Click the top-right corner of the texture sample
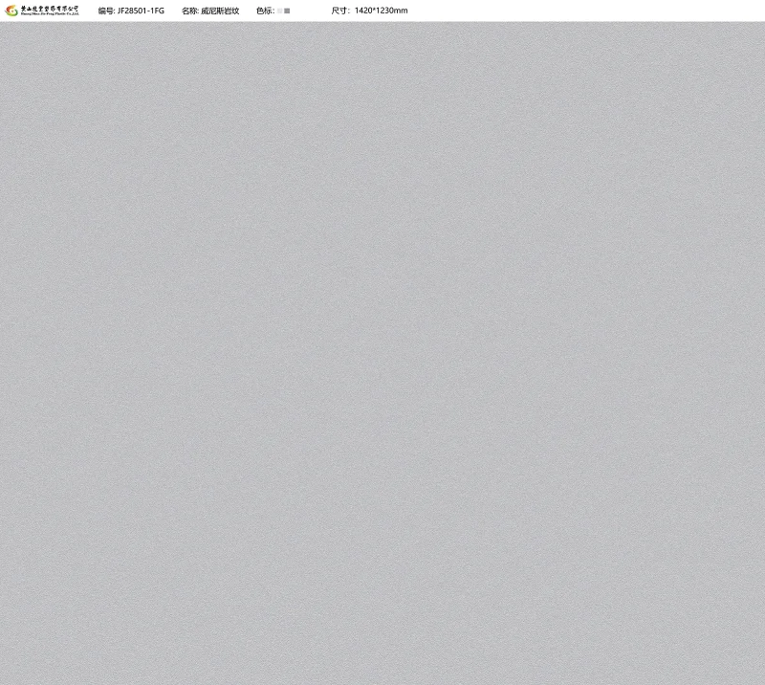Viewport: 765px width, 685px height. [x=761, y=25]
